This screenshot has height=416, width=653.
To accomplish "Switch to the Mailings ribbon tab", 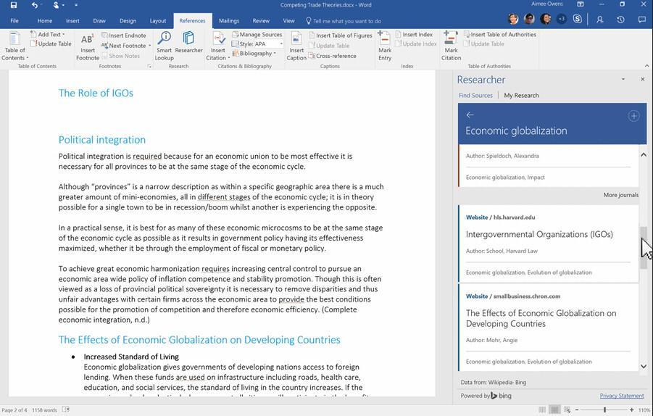I will click(228, 21).
